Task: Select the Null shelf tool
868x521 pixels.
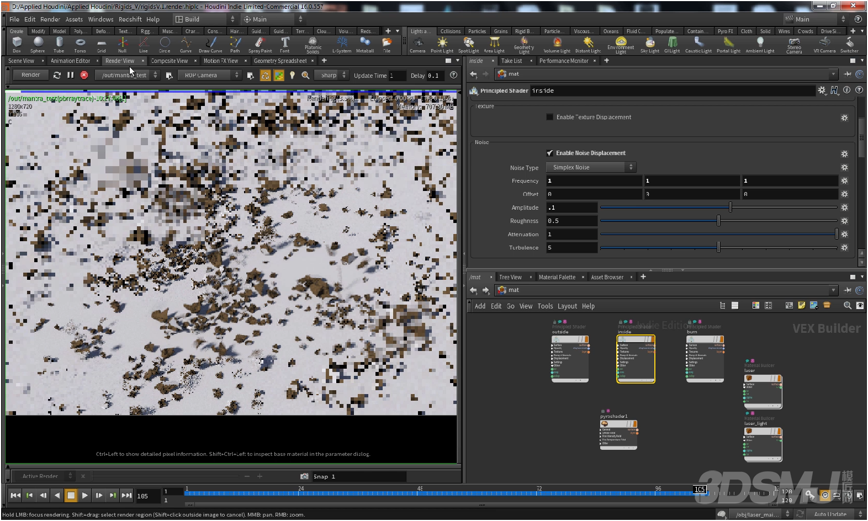Action: (x=122, y=45)
